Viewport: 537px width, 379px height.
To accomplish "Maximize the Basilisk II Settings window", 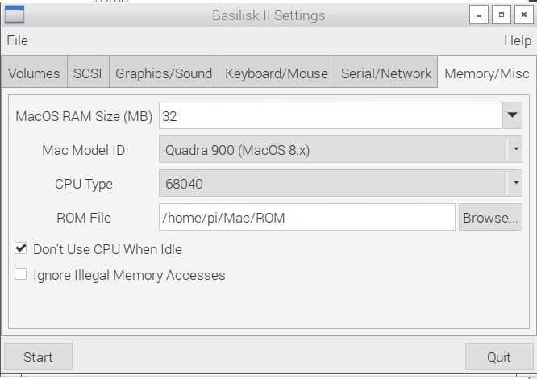I will [501, 15].
